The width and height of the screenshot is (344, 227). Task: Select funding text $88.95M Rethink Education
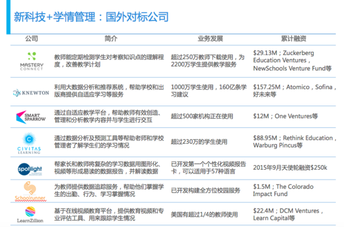point(295,142)
